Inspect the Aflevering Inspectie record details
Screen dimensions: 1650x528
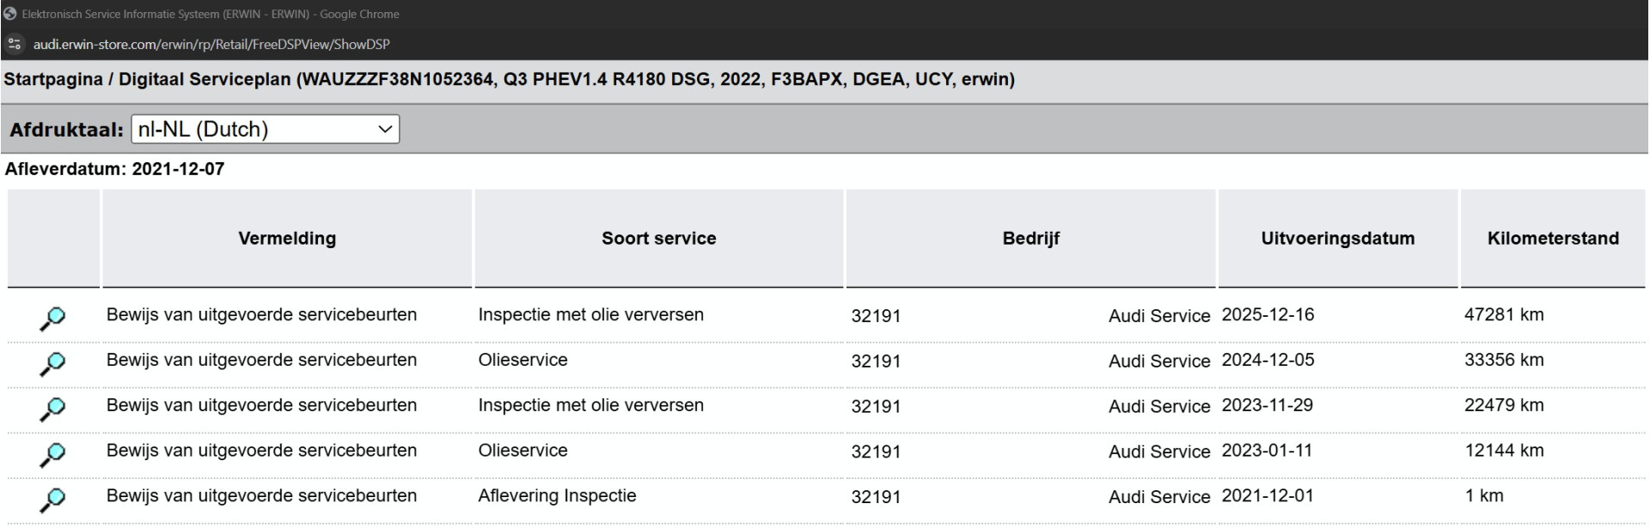click(52, 500)
